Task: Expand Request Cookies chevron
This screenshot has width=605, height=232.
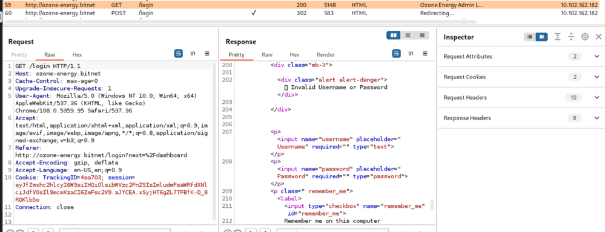Action: [x=597, y=77]
